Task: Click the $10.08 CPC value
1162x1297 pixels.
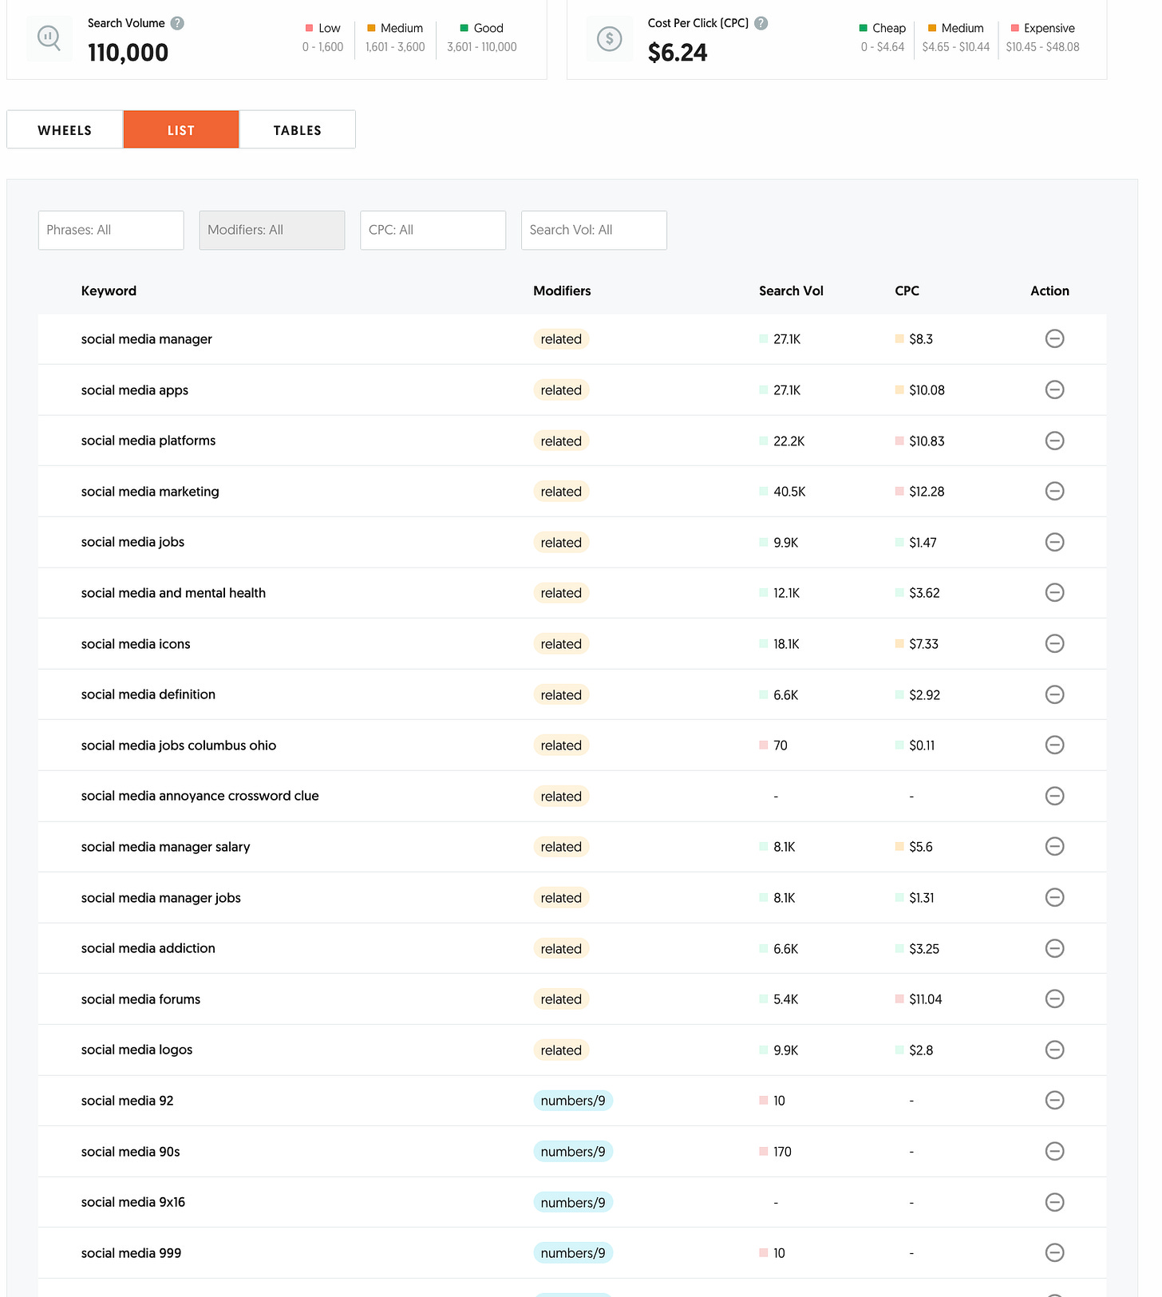Action: tap(927, 390)
